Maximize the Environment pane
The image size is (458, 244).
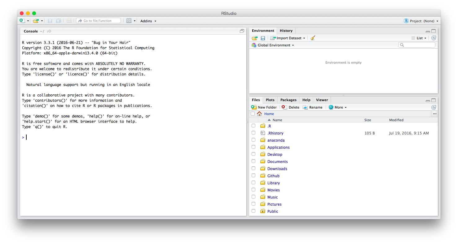click(434, 31)
